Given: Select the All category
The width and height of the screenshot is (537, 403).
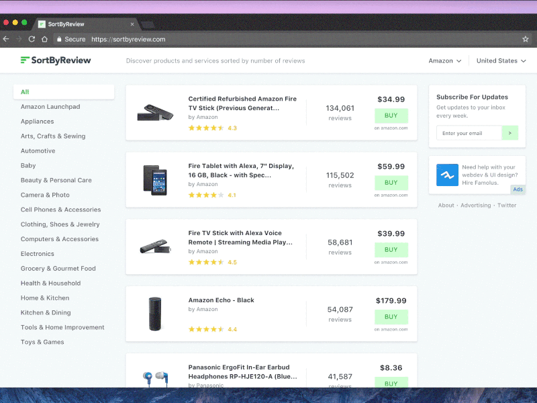Looking at the screenshot, I should click(64, 92).
